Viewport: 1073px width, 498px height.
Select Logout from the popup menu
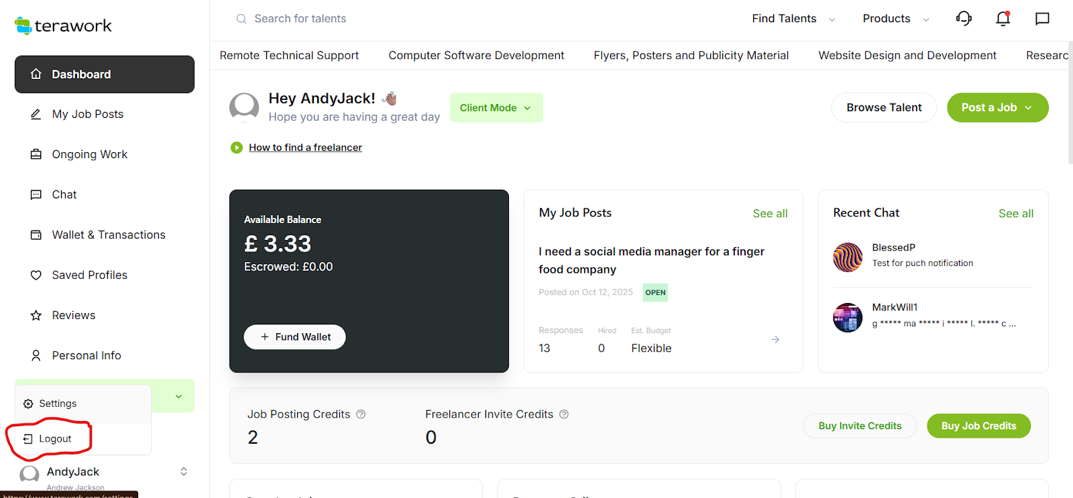coord(54,439)
